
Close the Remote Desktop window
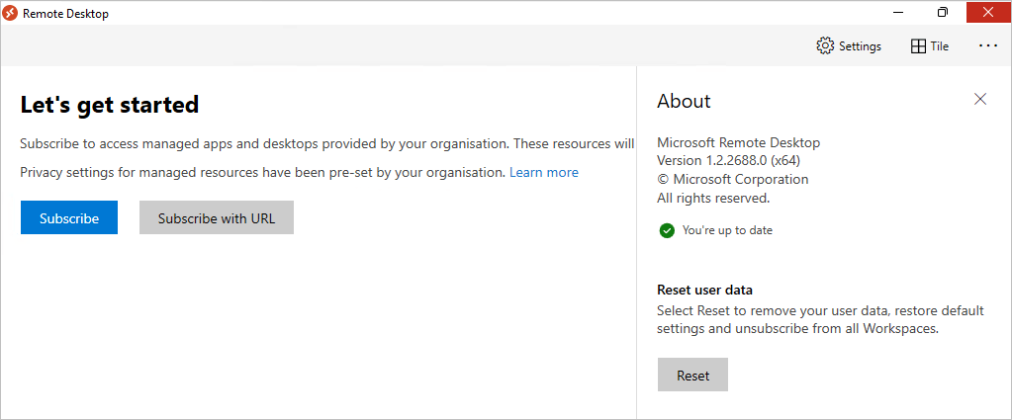pos(987,12)
